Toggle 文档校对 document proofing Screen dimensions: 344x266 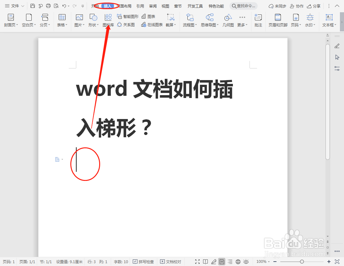pyautogui.click(x=171, y=262)
